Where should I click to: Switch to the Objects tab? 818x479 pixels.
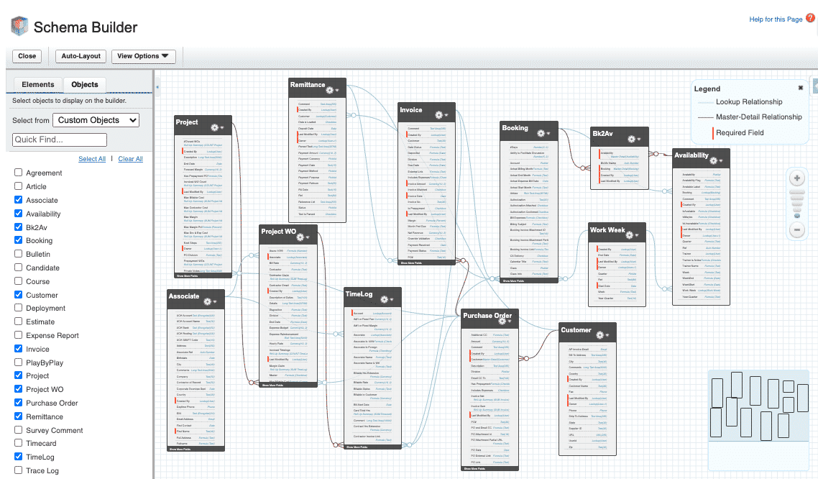(85, 85)
